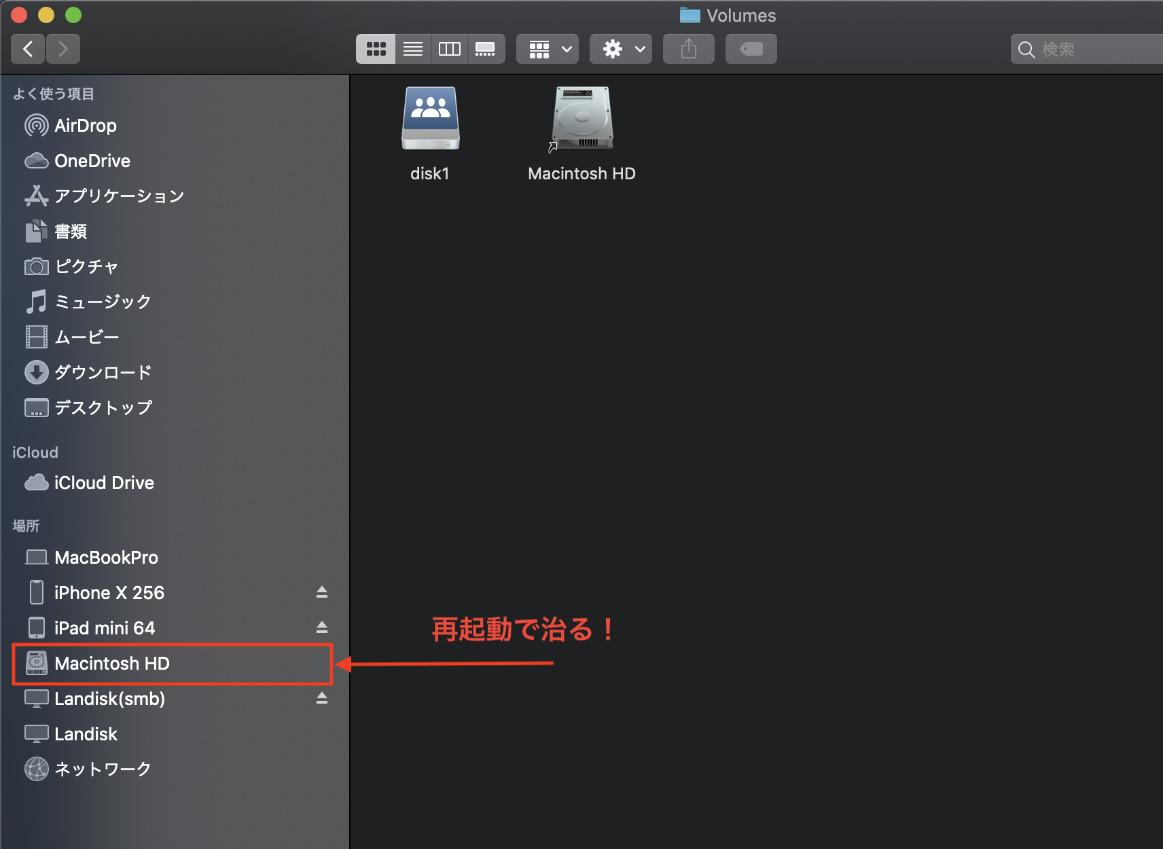Open the gear action menu
Image resolution: width=1163 pixels, height=849 pixels.
click(621, 49)
